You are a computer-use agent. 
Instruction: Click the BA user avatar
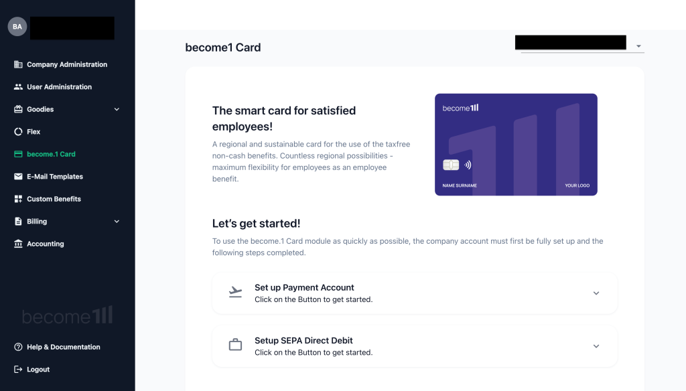[x=17, y=27]
